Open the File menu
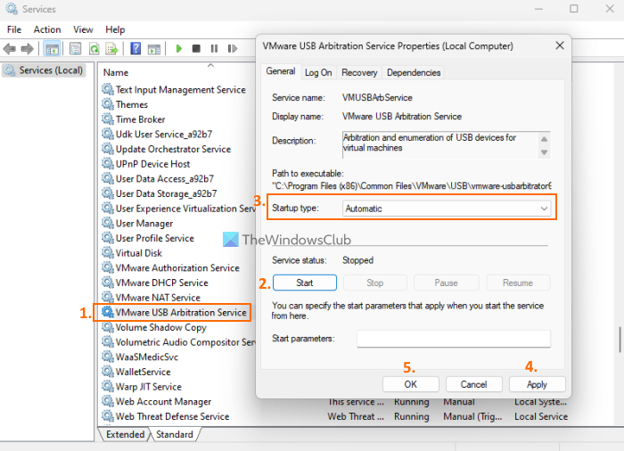Viewport: 624px width, 451px height. point(14,29)
